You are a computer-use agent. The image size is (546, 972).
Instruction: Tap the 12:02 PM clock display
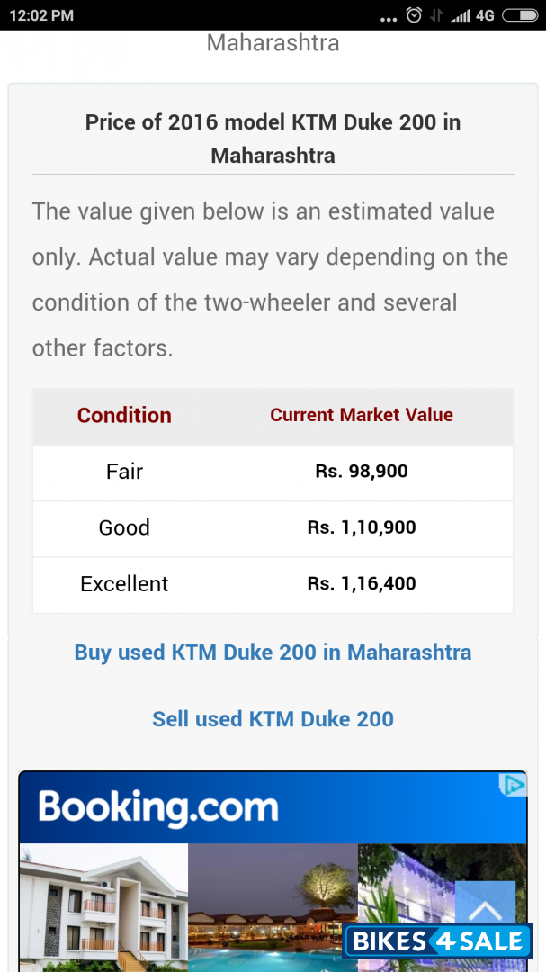[x=41, y=15]
